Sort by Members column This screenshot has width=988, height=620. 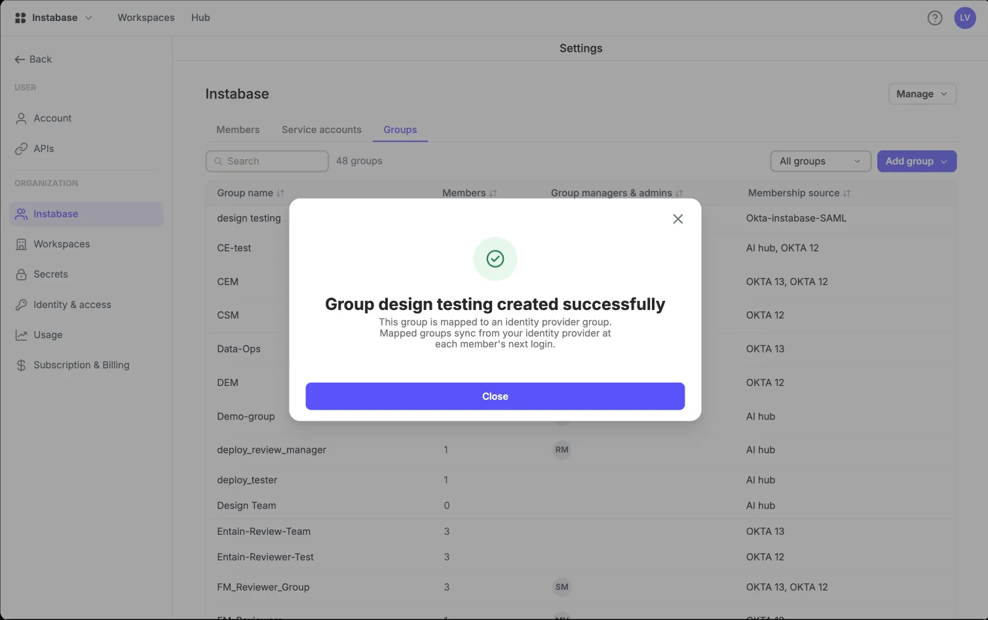click(469, 193)
